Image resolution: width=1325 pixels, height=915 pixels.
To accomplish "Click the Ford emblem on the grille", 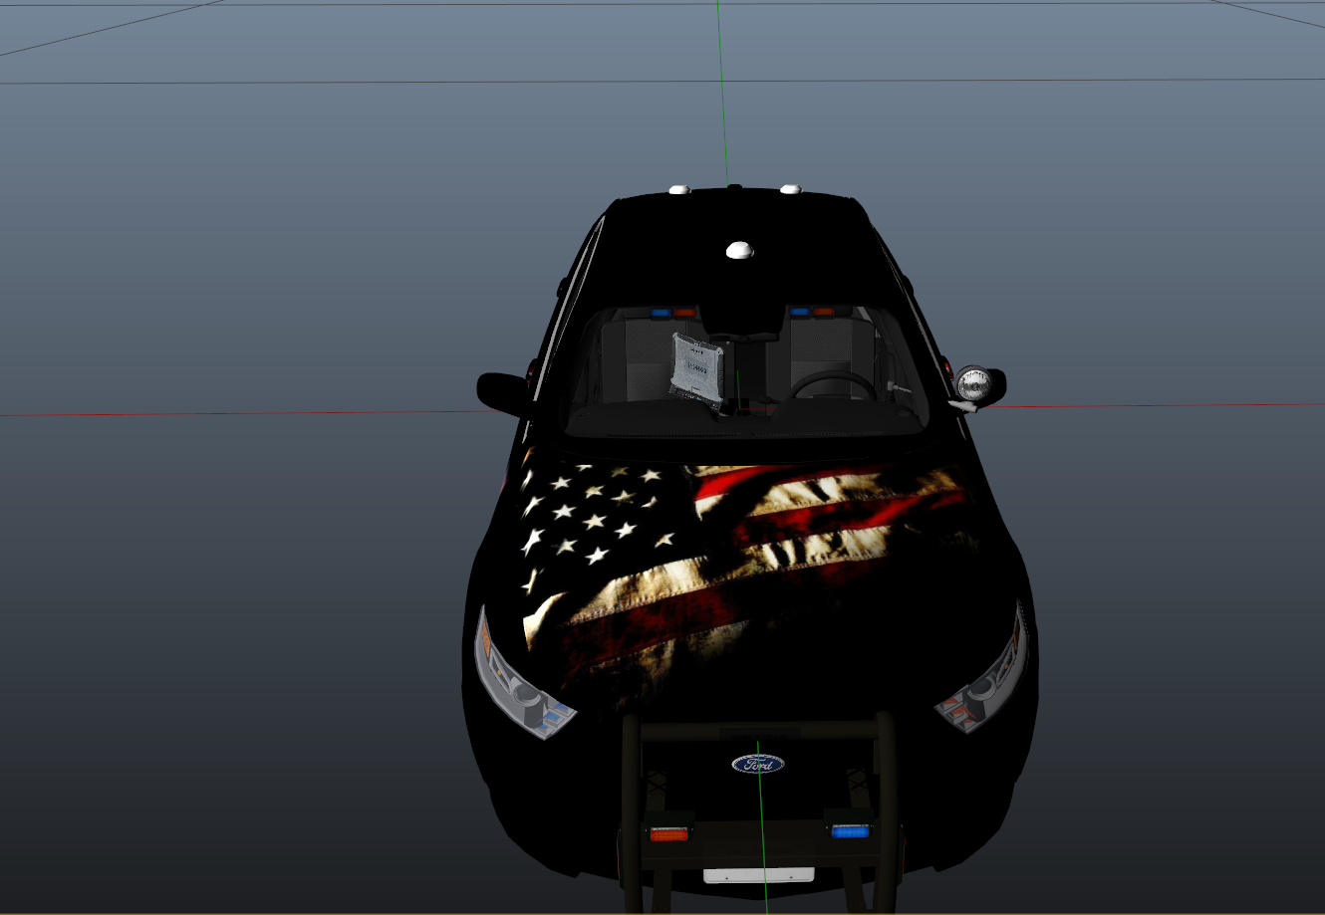I will [758, 764].
